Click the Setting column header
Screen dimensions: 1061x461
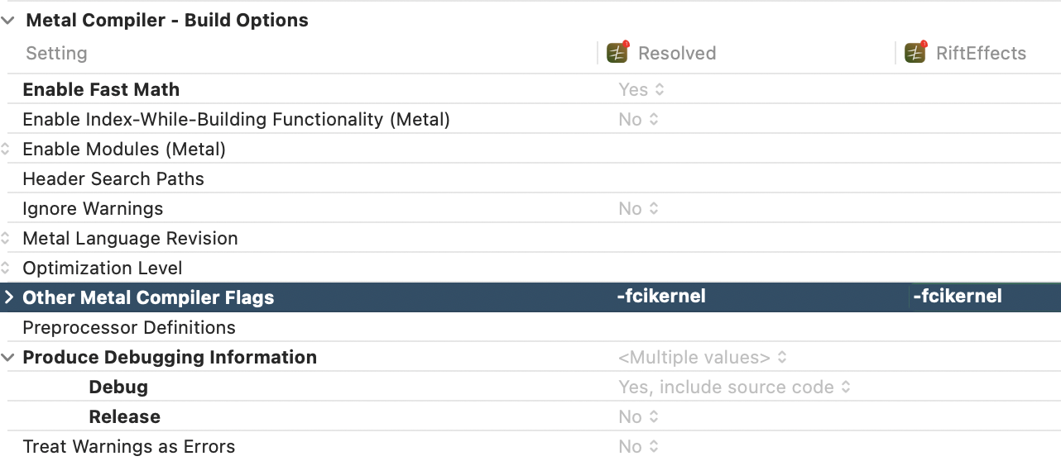56,53
